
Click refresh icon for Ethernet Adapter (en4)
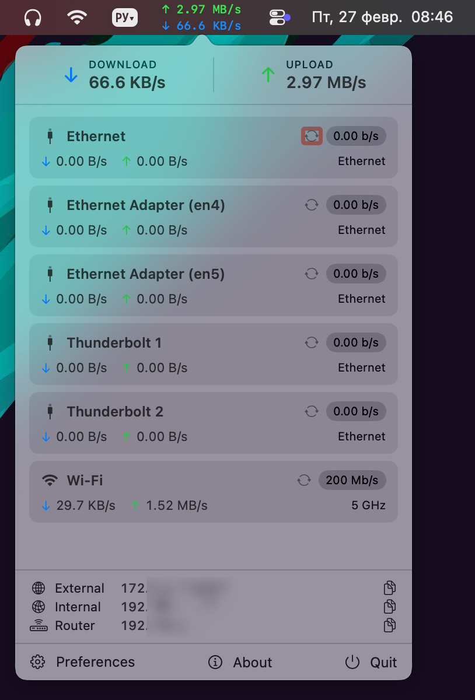tap(312, 205)
